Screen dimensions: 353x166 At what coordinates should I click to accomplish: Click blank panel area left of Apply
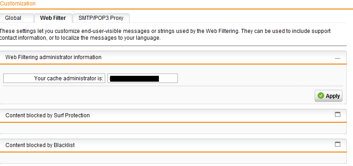coord(158,95)
